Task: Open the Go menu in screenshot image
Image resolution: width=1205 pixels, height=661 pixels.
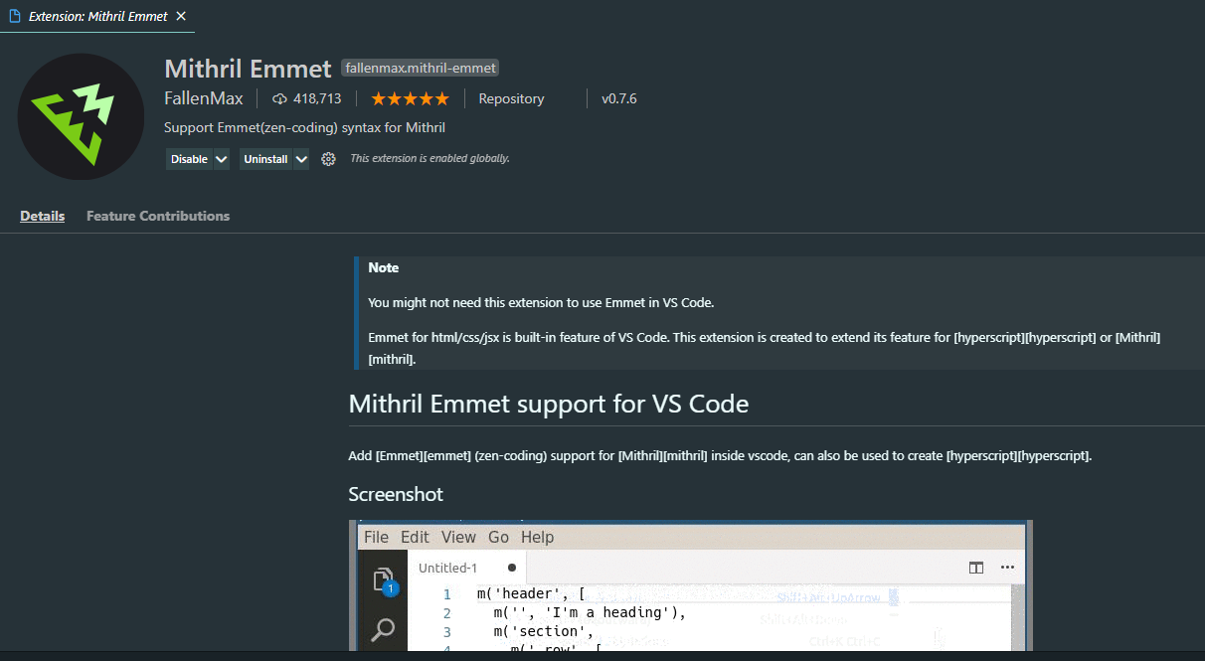Action: [x=498, y=537]
